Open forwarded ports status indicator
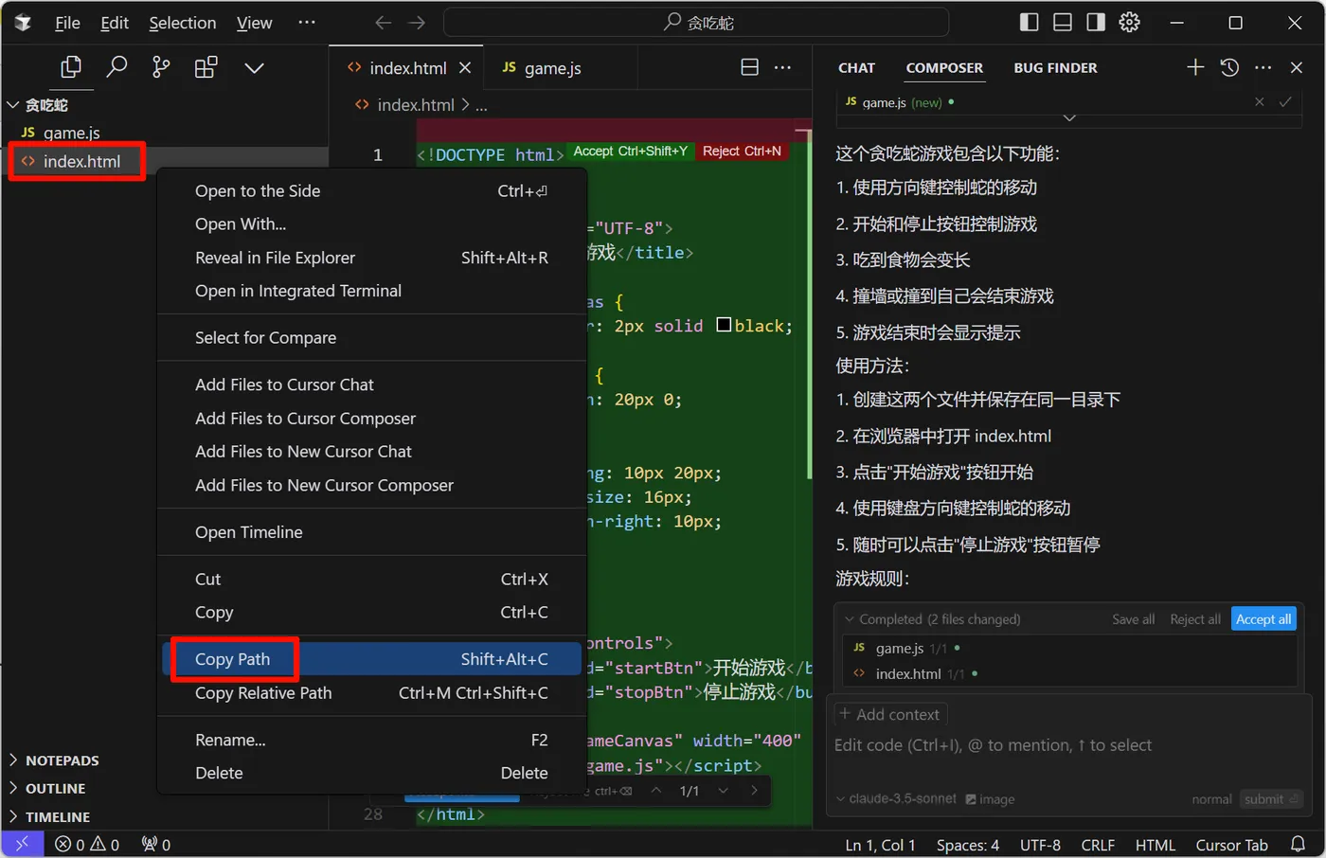The width and height of the screenshot is (1326, 858). (x=156, y=845)
